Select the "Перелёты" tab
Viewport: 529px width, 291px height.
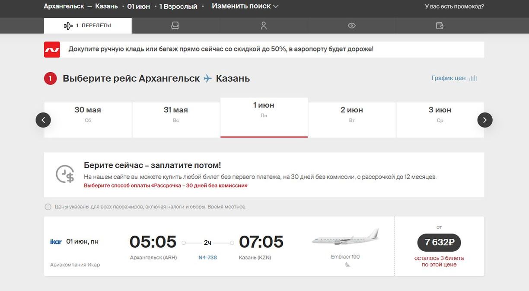(88, 26)
